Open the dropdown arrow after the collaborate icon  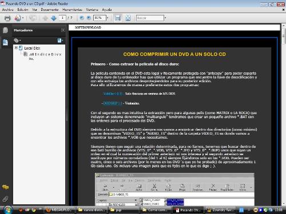click(23, 18)
